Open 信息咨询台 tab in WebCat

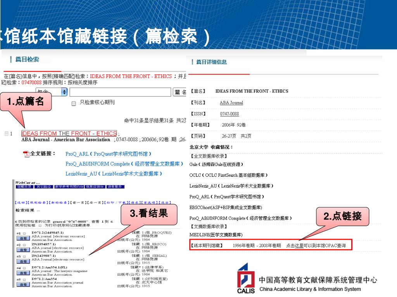pyautogui.click(x=95, y=187)
